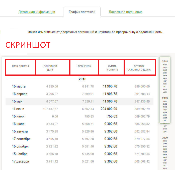Screen dimensions: 175x170
Task: Click interest value 7 609,91
Action: click(88, 94)
